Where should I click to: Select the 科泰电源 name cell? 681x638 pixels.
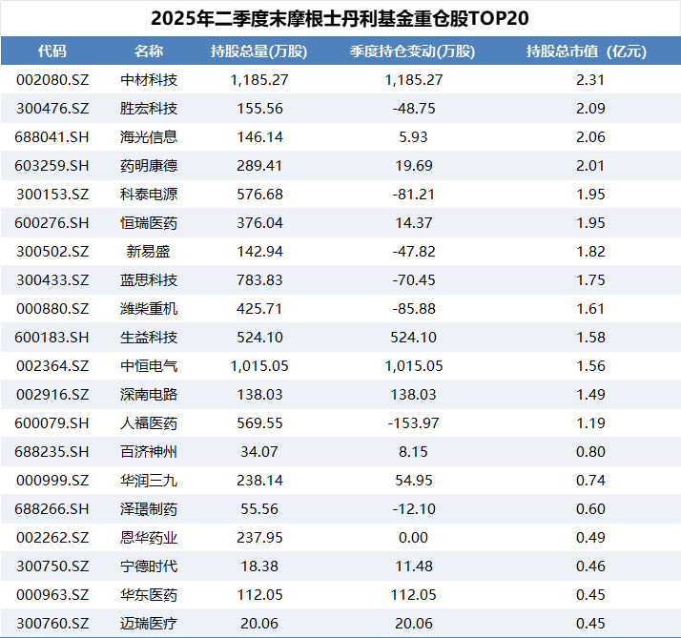coord(149,195)
